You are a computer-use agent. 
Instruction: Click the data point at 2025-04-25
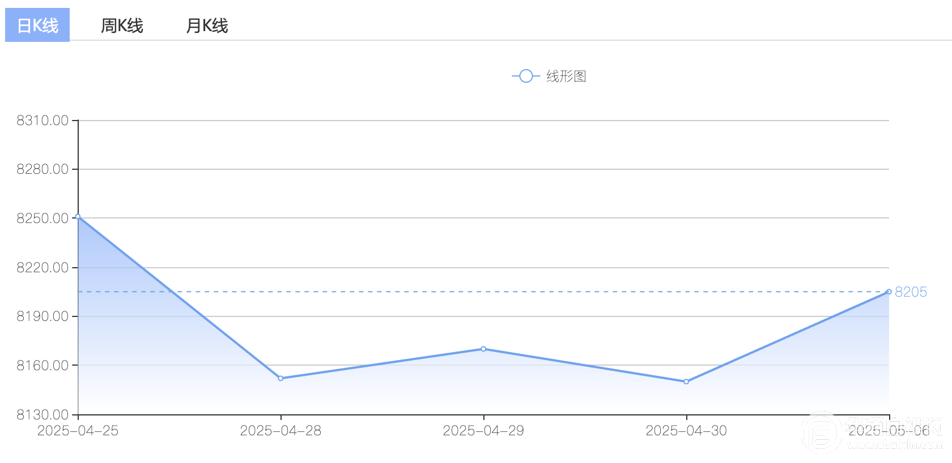pos(78,217)
